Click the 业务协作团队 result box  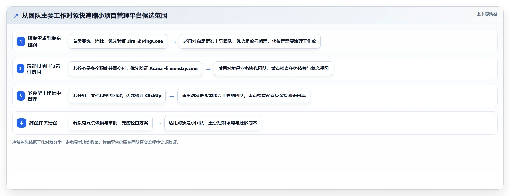273,69
